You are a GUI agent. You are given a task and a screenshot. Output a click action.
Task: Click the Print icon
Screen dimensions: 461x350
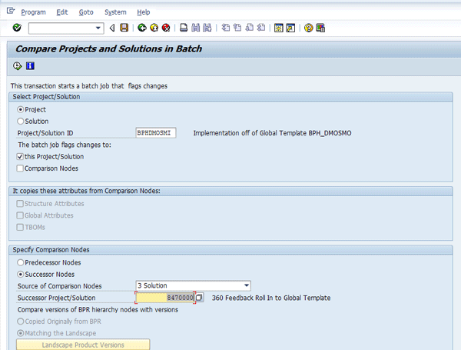(184, 28)
